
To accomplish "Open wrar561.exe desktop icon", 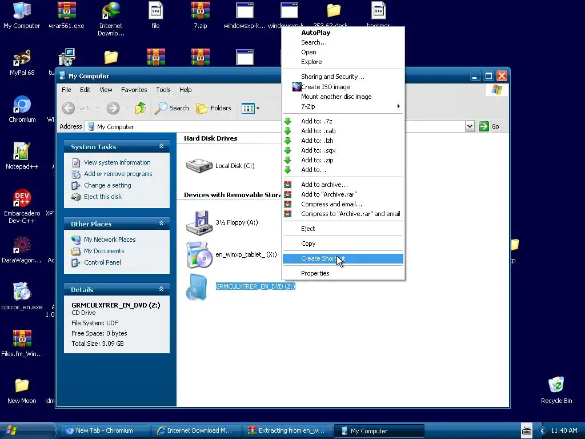I will point(66,15).
